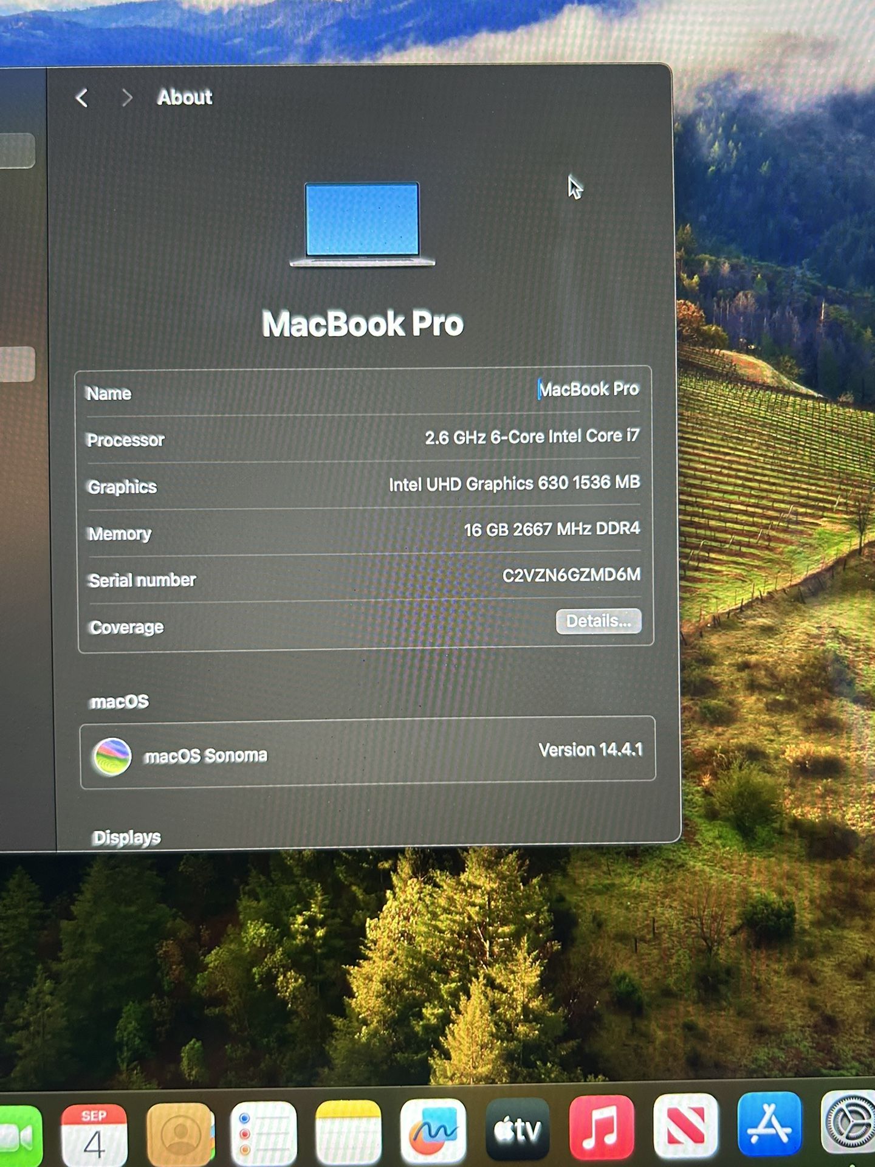Open News from the Dock
This screenshot has width=875, height=1167.
685,1125
